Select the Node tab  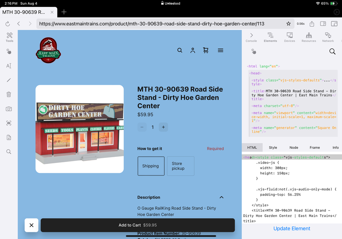(x=294, y=148)
